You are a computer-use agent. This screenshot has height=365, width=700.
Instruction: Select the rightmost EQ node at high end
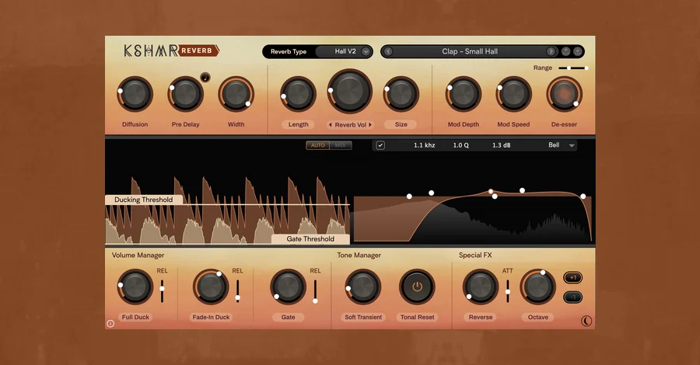(583, 196)
